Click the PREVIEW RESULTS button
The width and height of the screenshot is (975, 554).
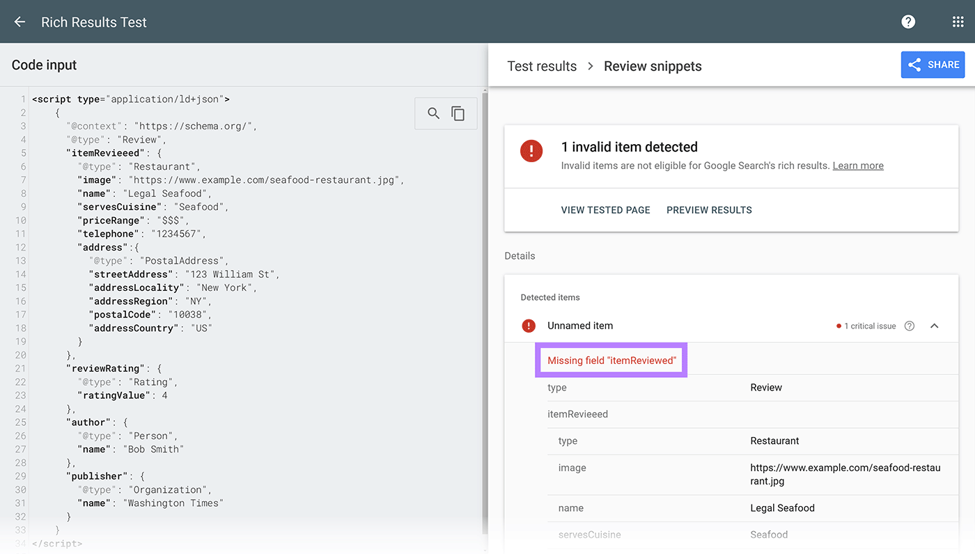pyautogui.click(x=709, y=209)
